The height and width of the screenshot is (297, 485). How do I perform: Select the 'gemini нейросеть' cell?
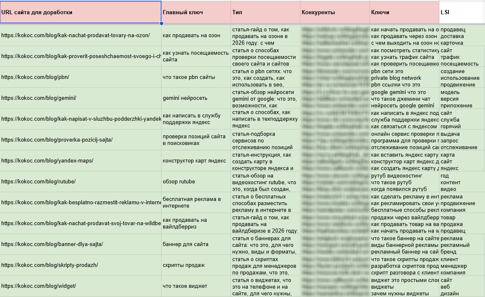[x=196, y=98]
